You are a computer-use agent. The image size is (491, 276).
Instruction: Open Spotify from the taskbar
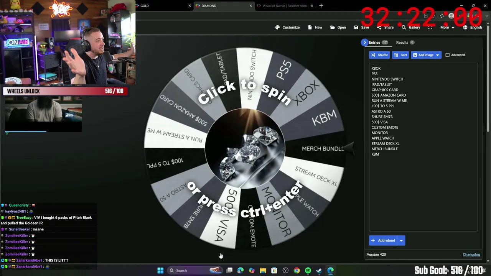pos(308,271)
